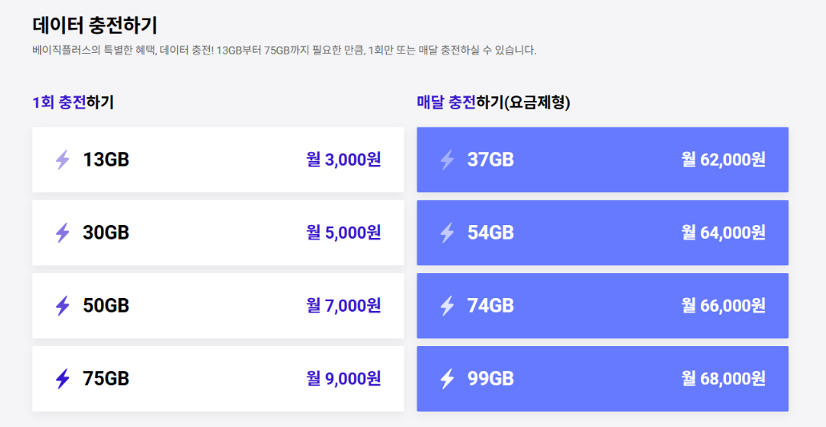Pick the 50GB 월 7,000원 plan
This screenshot has width=826, height=427.
click(x=218, y=306)
